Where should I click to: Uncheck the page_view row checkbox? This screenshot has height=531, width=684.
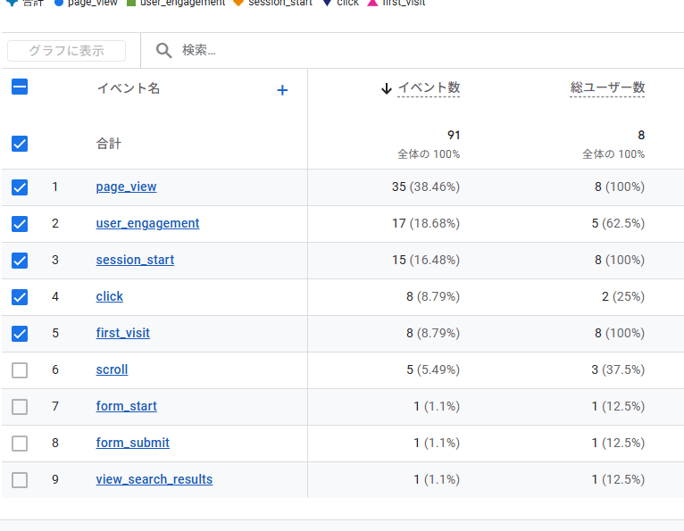(20, 187)
